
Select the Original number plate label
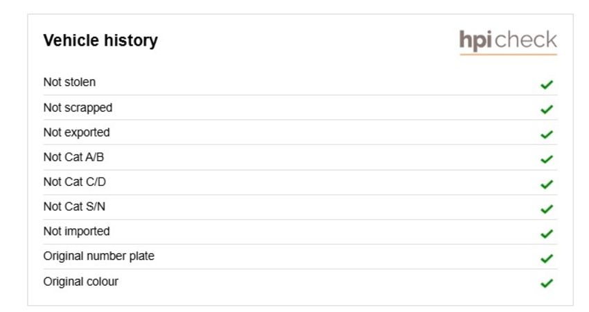coord(99,257)
